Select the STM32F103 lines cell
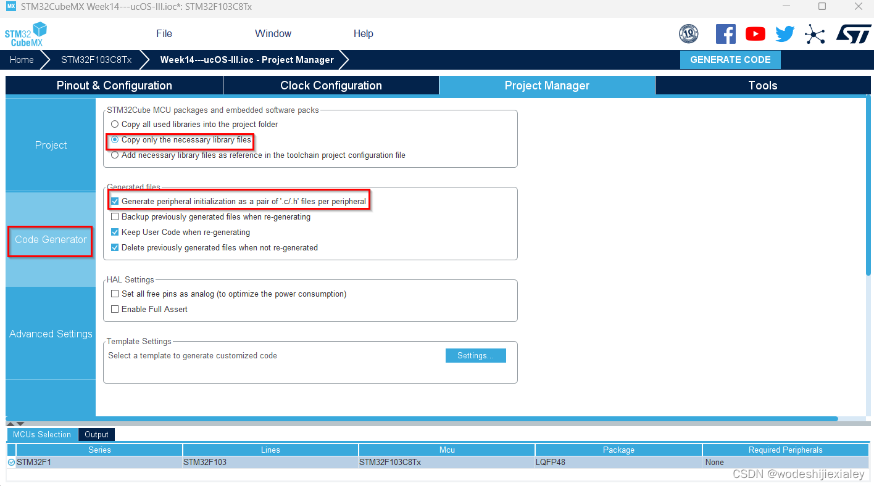Screen dimensions: 874x486 [x=270, y=462]
